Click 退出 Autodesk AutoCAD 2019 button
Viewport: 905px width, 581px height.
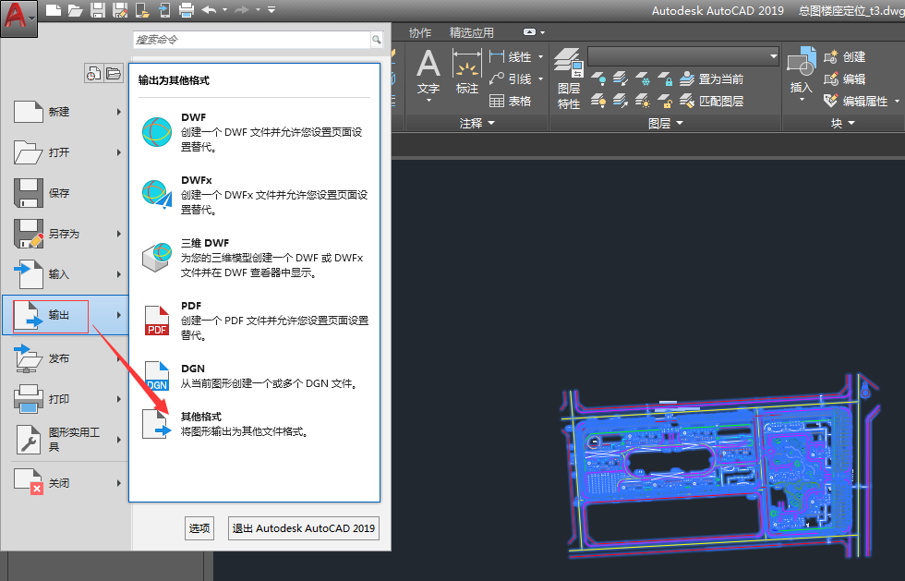304,527
